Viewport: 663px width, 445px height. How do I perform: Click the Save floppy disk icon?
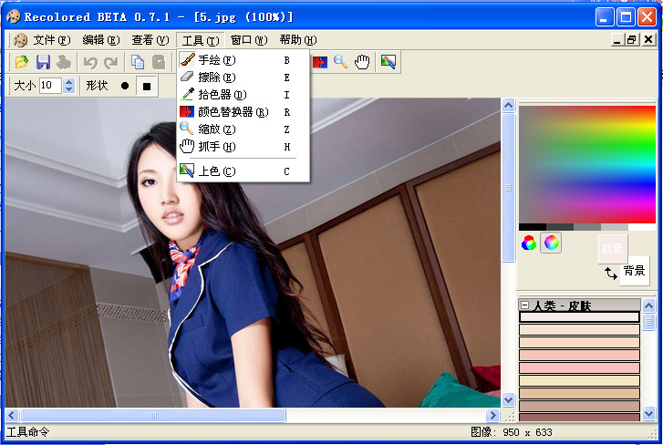[43, 62]
